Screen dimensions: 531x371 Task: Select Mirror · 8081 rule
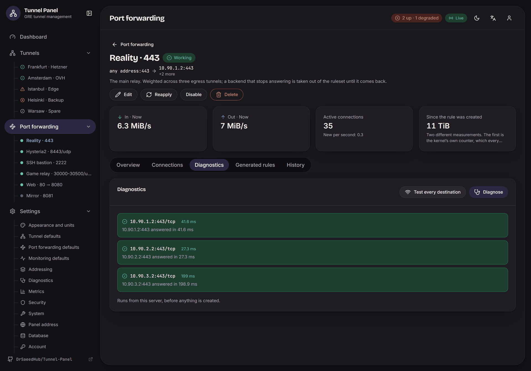[x=40, y=196]
